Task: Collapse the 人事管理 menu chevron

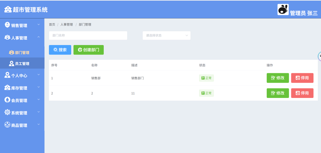Action: (x=39, y=37)
